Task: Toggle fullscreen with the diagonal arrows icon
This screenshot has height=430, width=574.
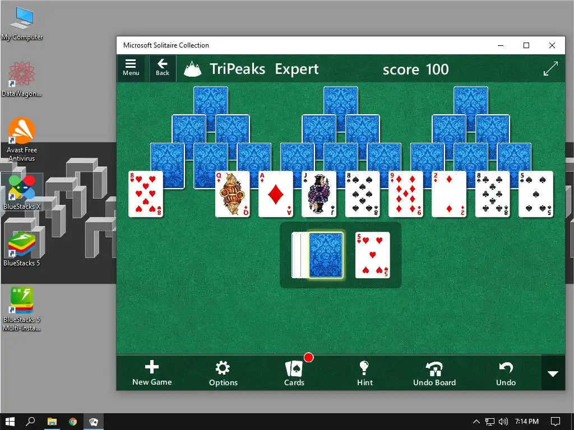Action: (550, 69)
